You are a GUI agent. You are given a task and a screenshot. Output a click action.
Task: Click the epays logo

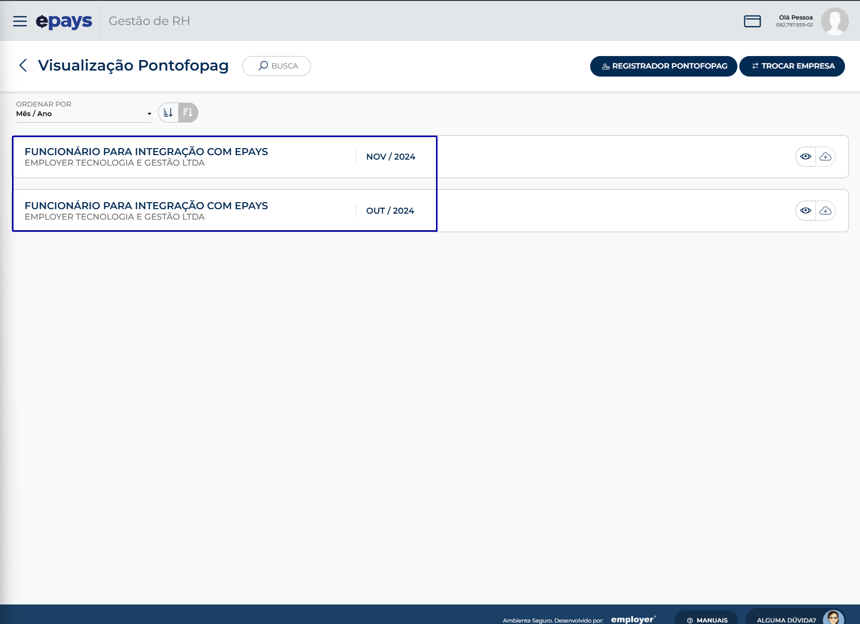(64, 21)
